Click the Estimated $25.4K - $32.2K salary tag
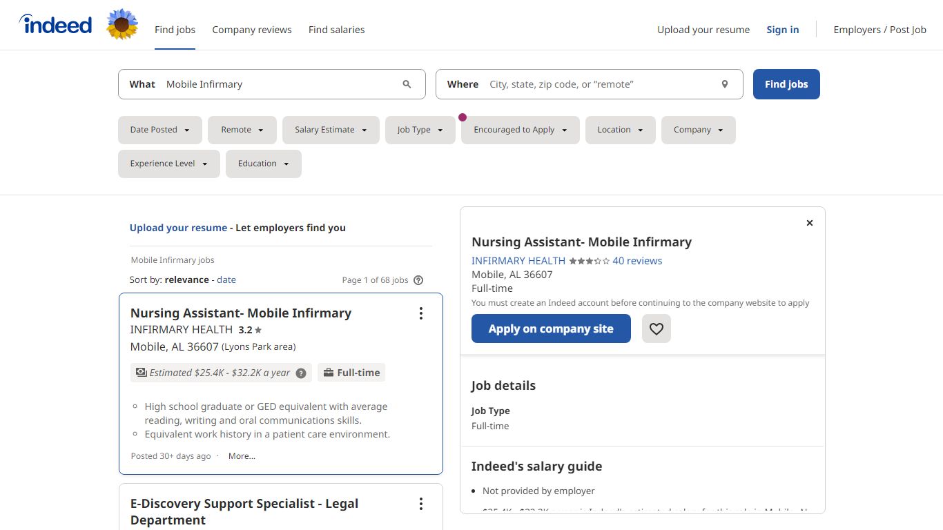 [220, 373]
